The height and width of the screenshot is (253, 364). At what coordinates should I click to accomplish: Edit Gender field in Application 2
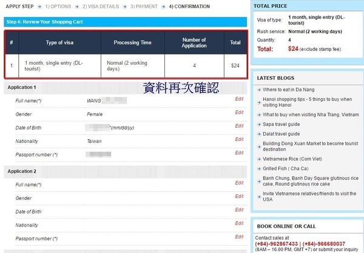pos(239,197)
